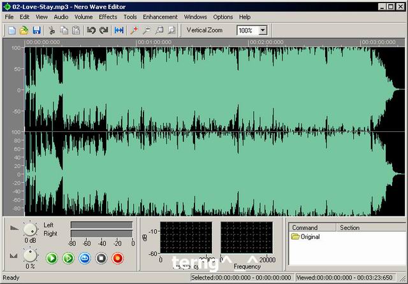Open the Effects menu
This screenshot has width=408, height=284.
(x=108, y=17)
